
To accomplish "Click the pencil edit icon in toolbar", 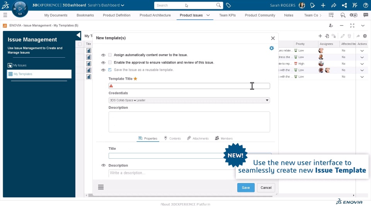I will (342, 36).
